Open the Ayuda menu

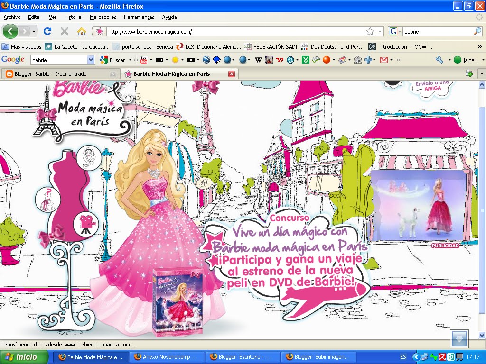pos(169,17)
